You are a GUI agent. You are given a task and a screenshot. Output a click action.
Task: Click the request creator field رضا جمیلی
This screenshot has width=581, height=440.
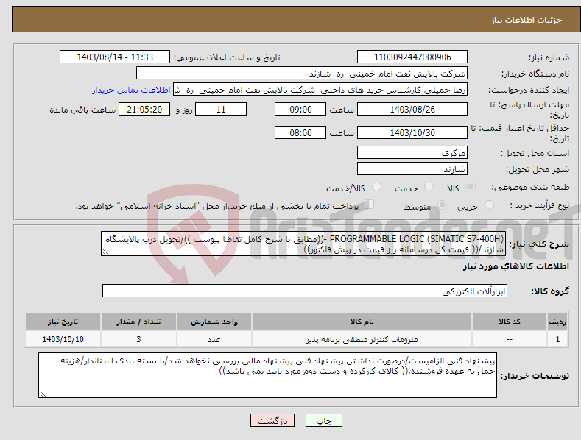click(x=320, y=90)
